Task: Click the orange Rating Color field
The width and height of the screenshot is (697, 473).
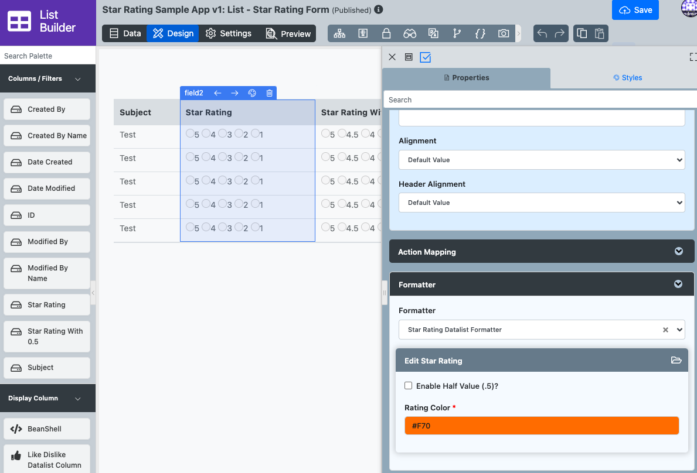Action: 541,426
